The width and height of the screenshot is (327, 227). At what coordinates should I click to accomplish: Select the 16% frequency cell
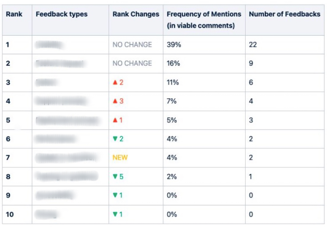[173, 64]
